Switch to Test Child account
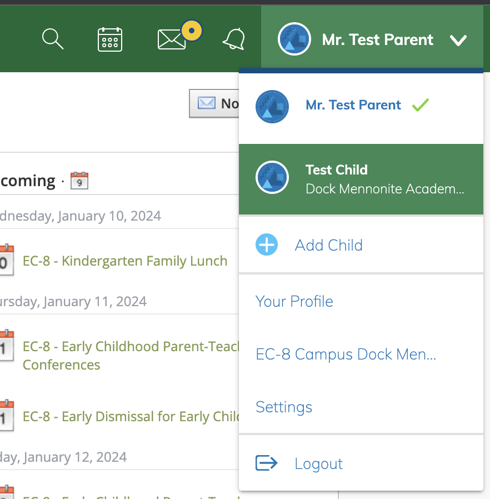The image size is (490, 499). [x=361, y=179]
